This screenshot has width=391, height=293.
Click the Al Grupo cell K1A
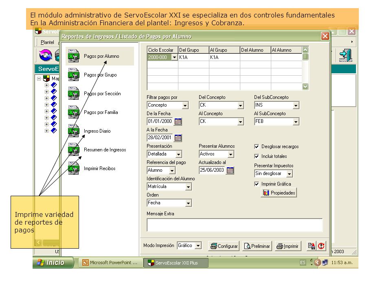point(224,57)
